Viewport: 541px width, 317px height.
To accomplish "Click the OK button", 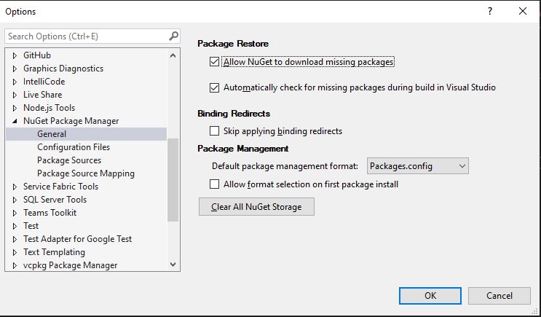I will [x=430, y=296].
